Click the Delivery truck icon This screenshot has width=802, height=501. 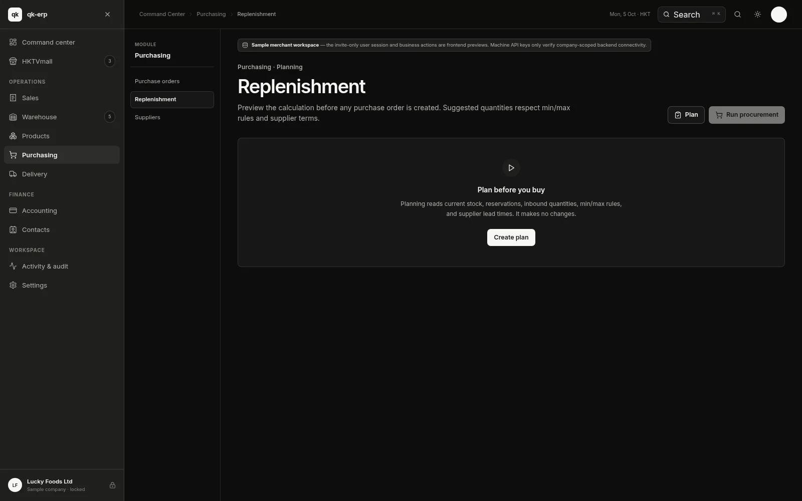coord(13,174)
